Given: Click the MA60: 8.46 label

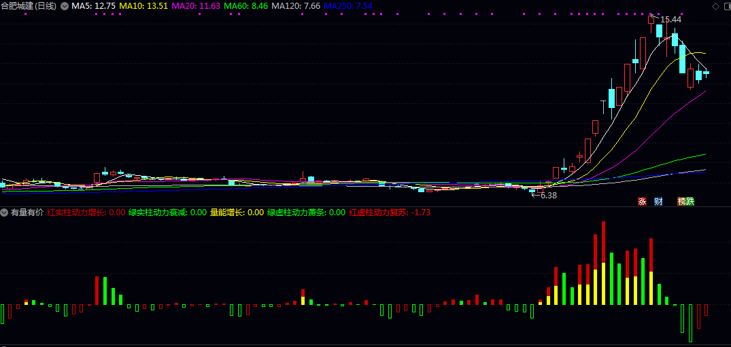Looking at the screenshot, I should (245, 7).
